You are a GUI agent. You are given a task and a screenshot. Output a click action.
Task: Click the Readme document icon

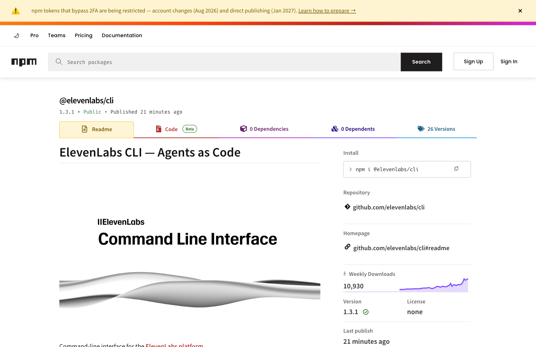(x=85, y=129)
